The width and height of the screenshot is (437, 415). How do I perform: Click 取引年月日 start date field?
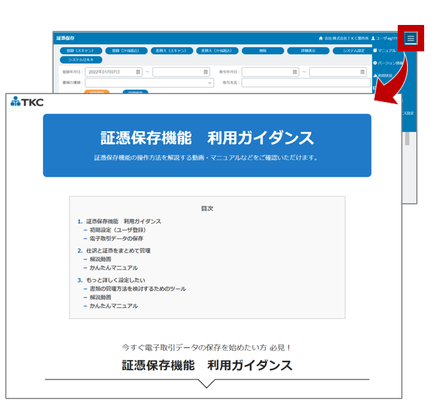(x=271, y=72)
